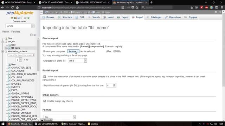
Task: Open the Current server MySQL dropdown
Action: point(20,26)
